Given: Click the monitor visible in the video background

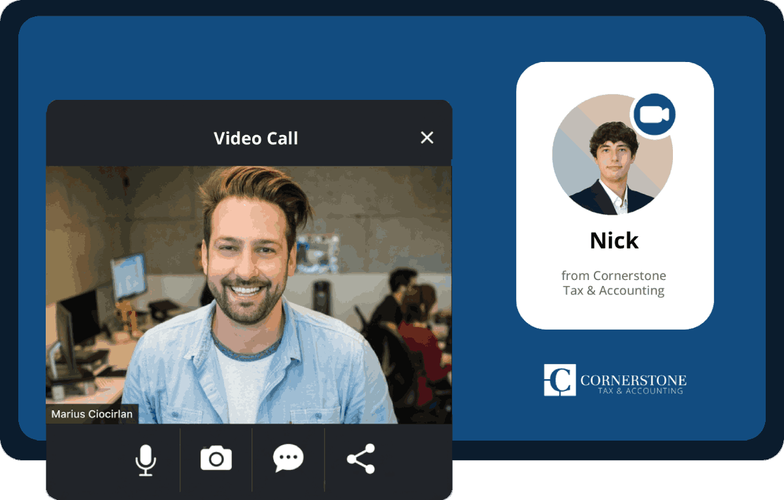Looking at the screenshot, I should 128,275.
